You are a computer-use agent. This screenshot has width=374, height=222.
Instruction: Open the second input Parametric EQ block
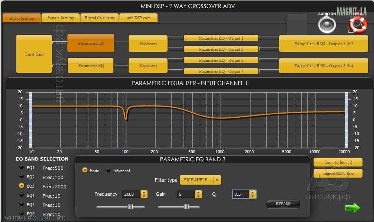click(91, 65)
